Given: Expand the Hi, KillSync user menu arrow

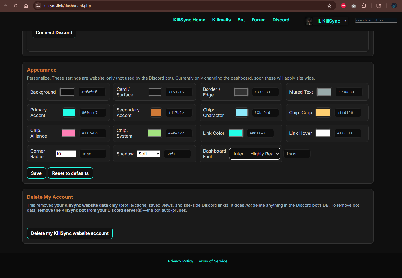Looking at the screenshot, I should [345, 21].
